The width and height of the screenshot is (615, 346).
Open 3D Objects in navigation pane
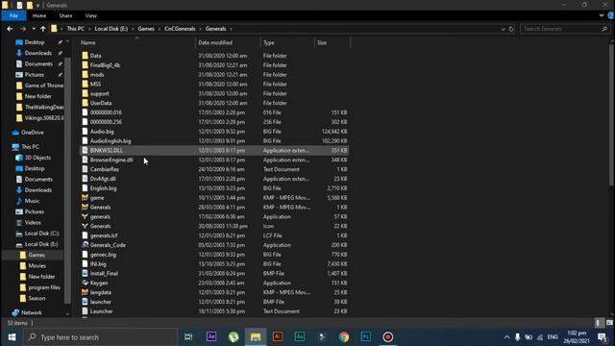tap(37, 158)
